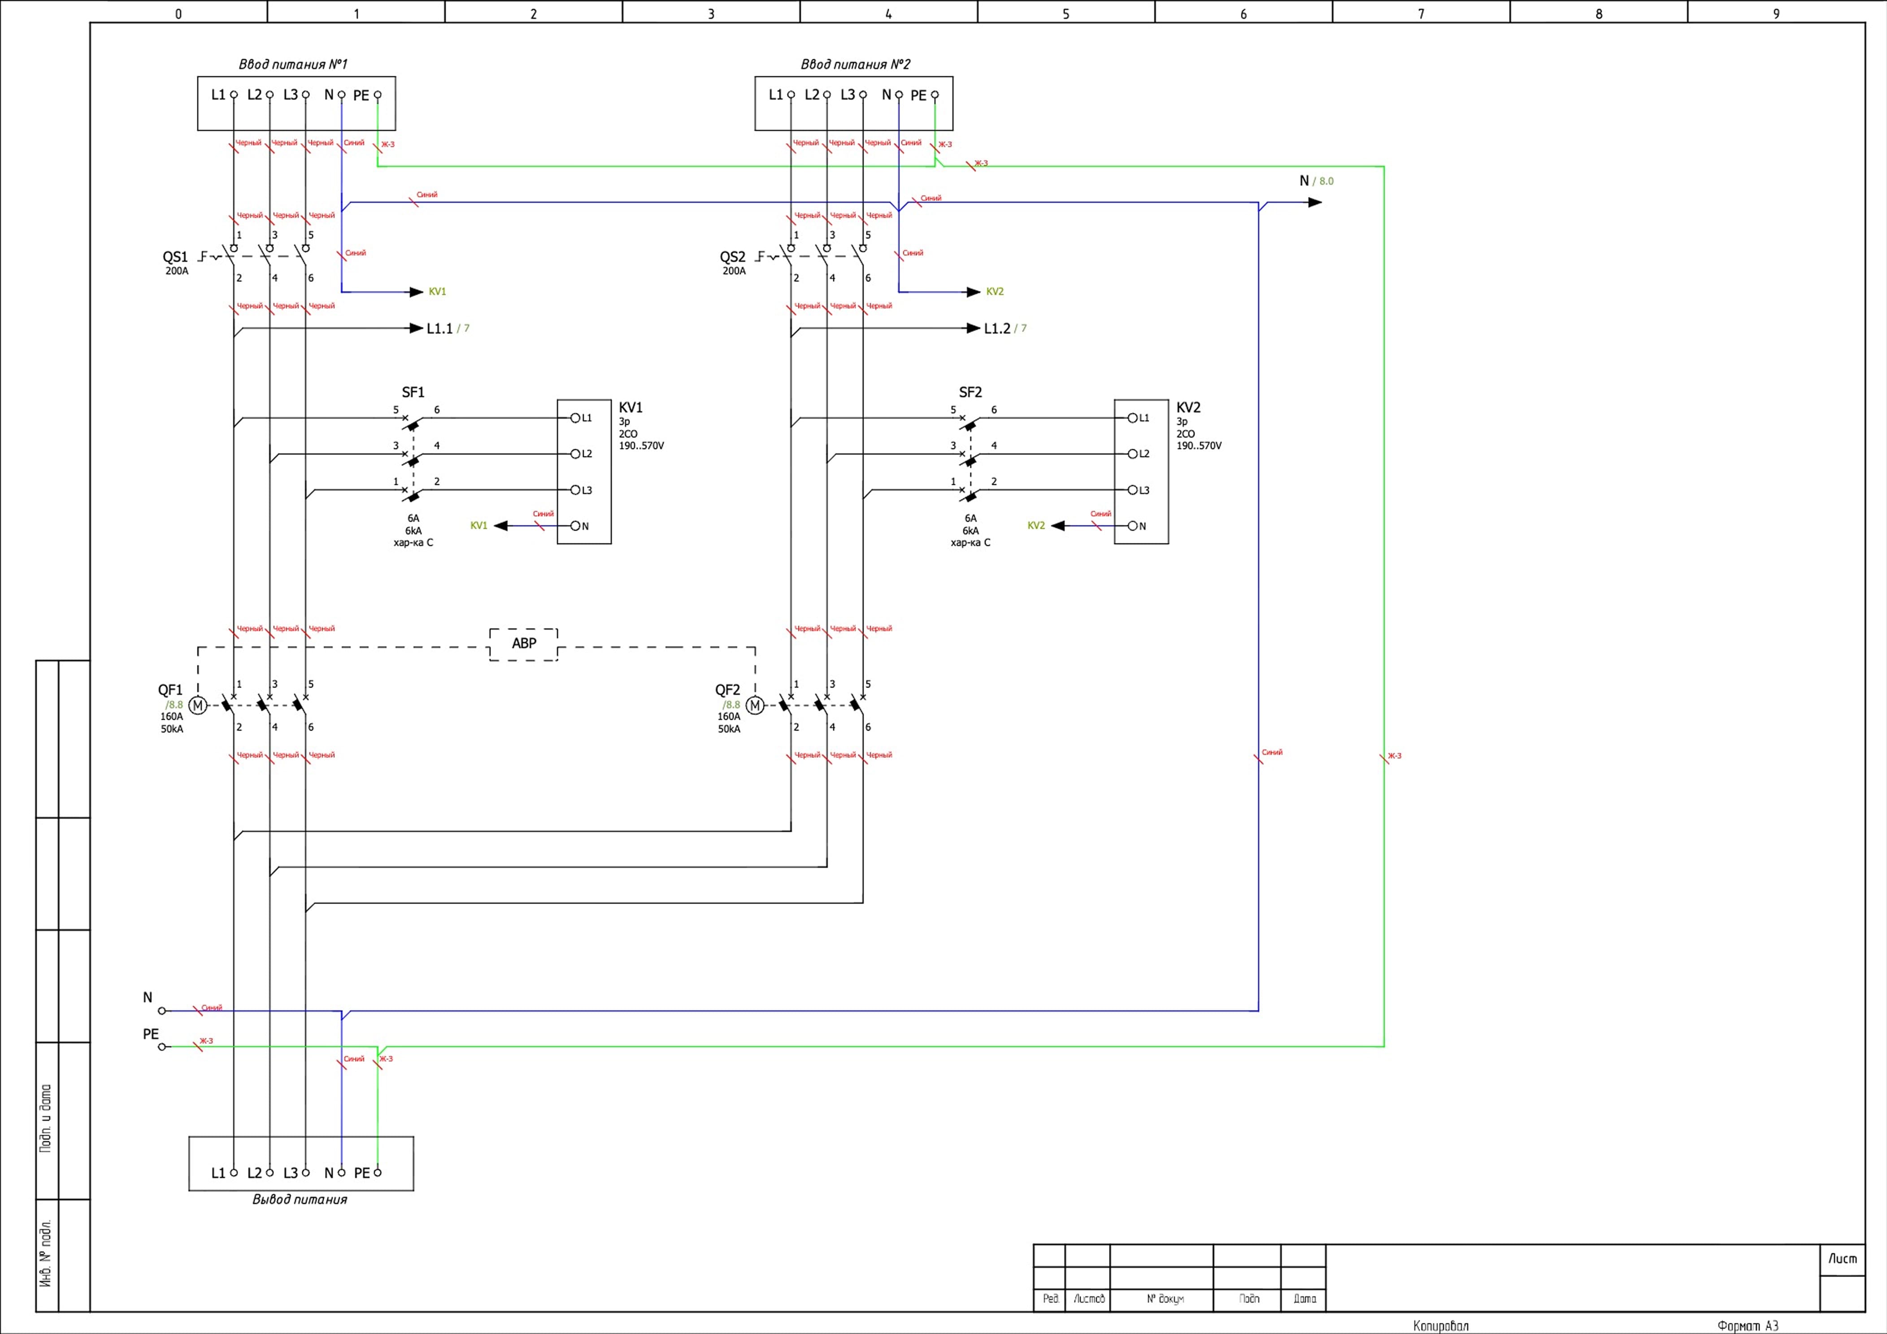Screen dimensions: 1887x1334
Task: Click the left-side PE connection point
Action: coord(162,1047)
